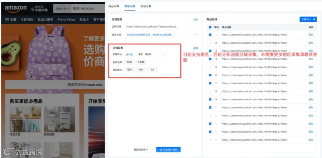
Task: Open the 全部分类 search category dropdown
Action: tap(62, 9)
